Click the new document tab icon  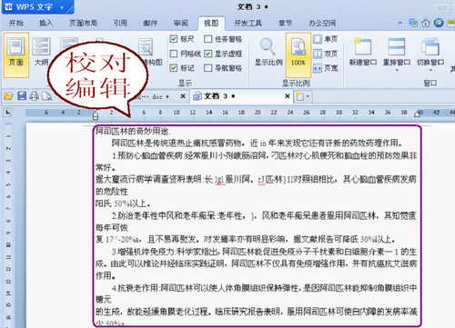click(299, 96)
